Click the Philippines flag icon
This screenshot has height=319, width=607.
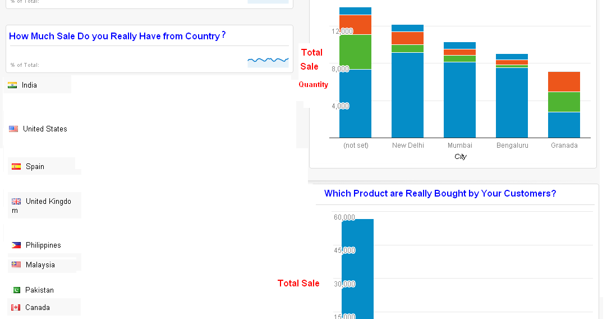coord(16,245)
